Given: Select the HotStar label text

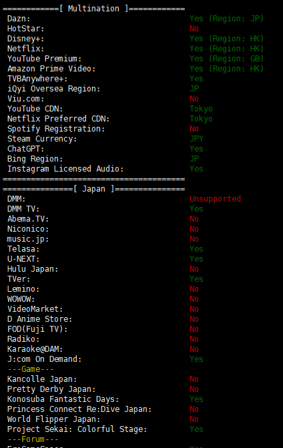Looking at the screenshot, I should [26, 29].
